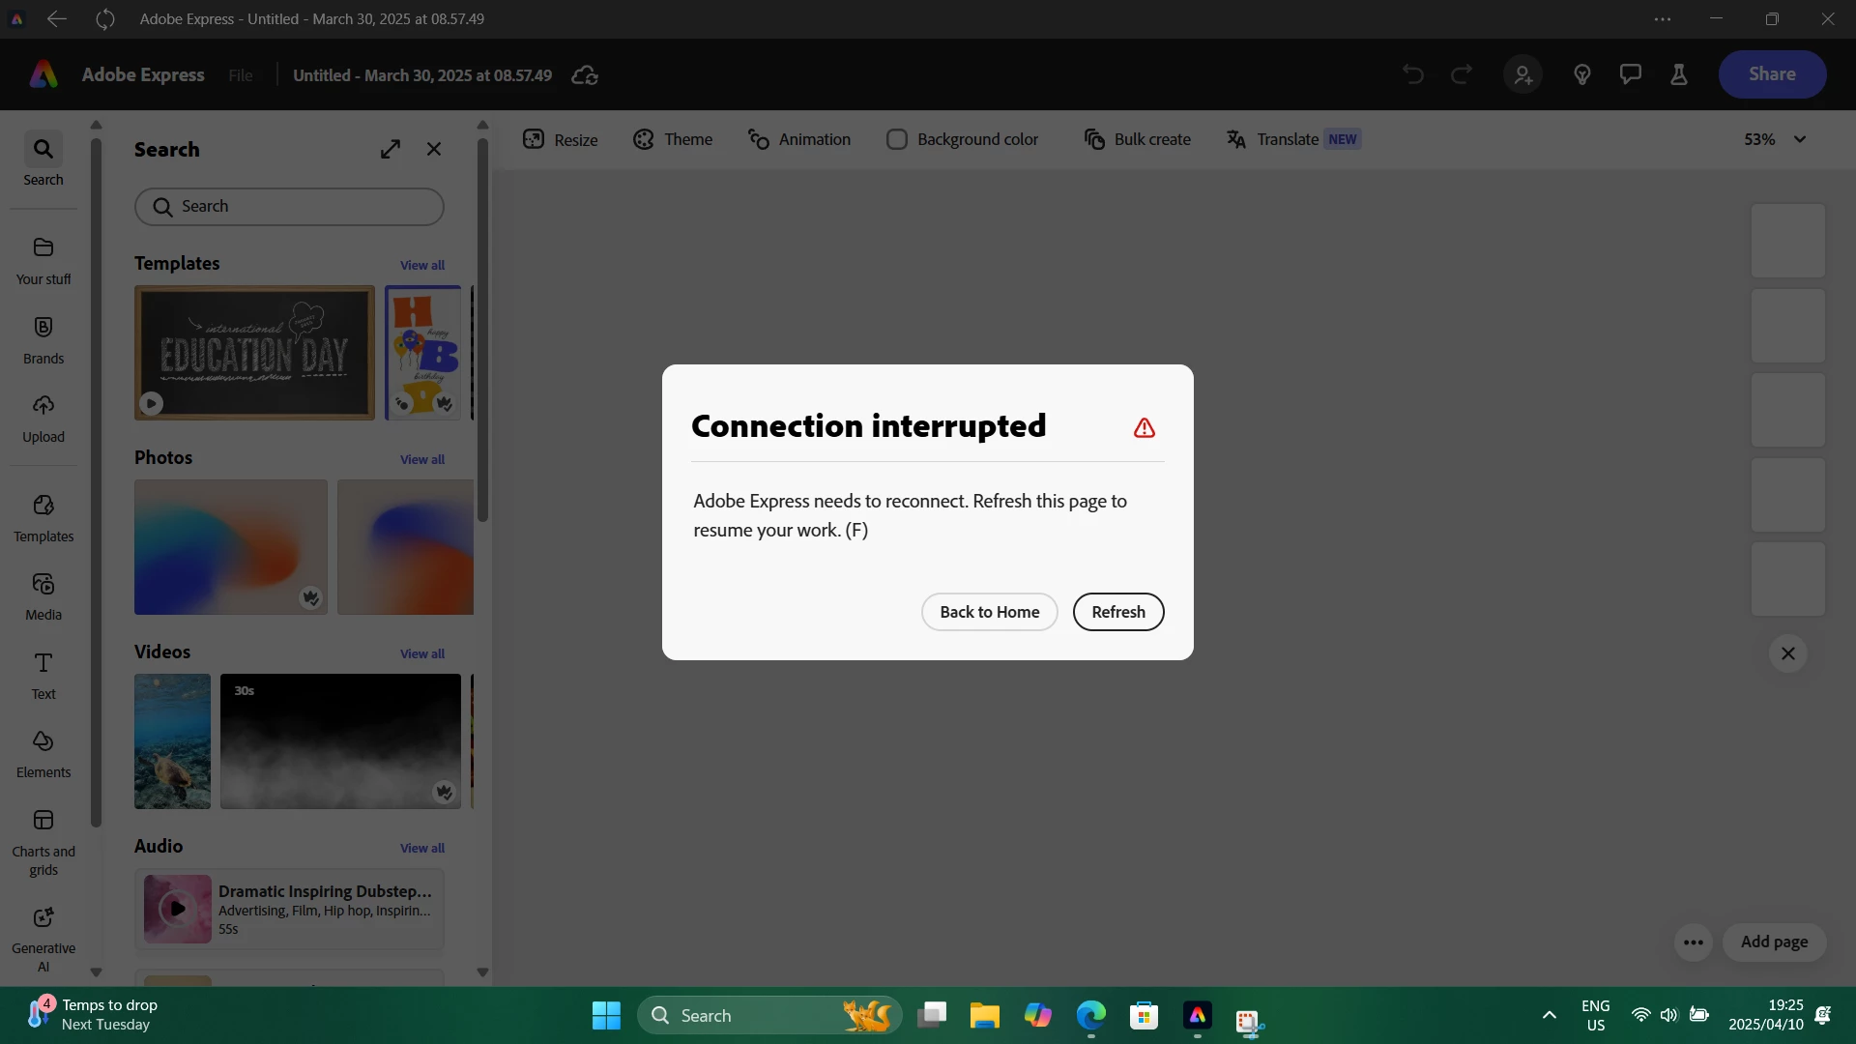Open the 53% zoom level dropdown
The width and height of the screenshot is (1856, 1044).
[x=1775, y=139]
